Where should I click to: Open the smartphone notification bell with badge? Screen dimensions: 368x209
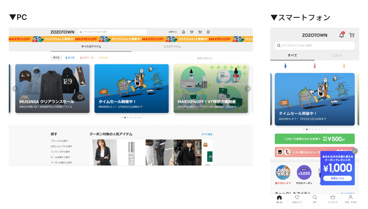coord(341,35)
